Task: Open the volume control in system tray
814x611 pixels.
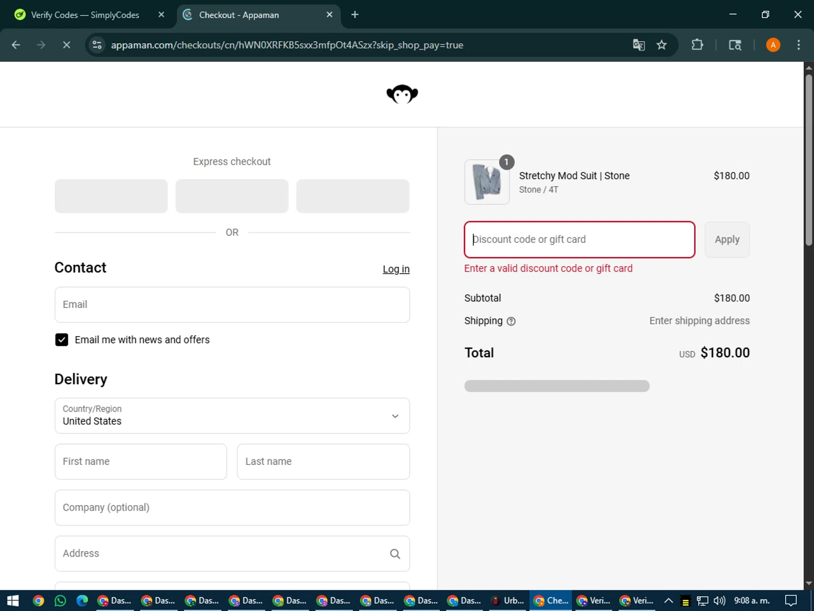Action: coord(720,600)
